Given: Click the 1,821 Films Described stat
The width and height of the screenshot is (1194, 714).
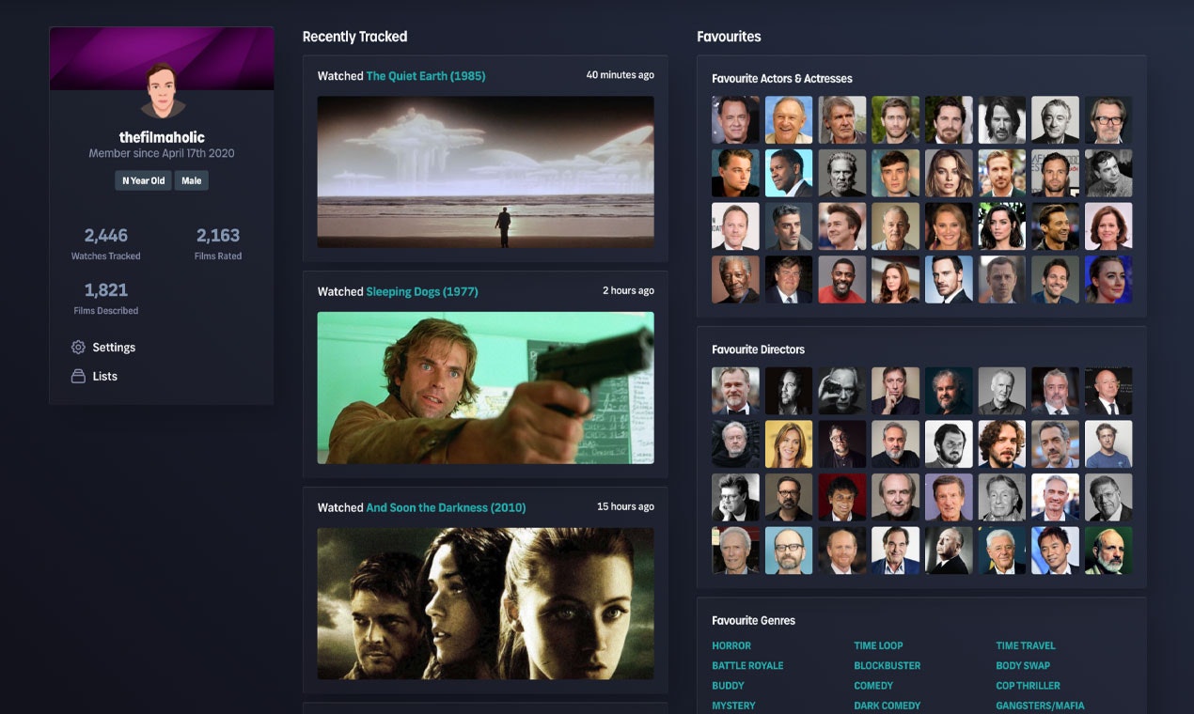Looking at the screenshot, I should pos(106,297).
